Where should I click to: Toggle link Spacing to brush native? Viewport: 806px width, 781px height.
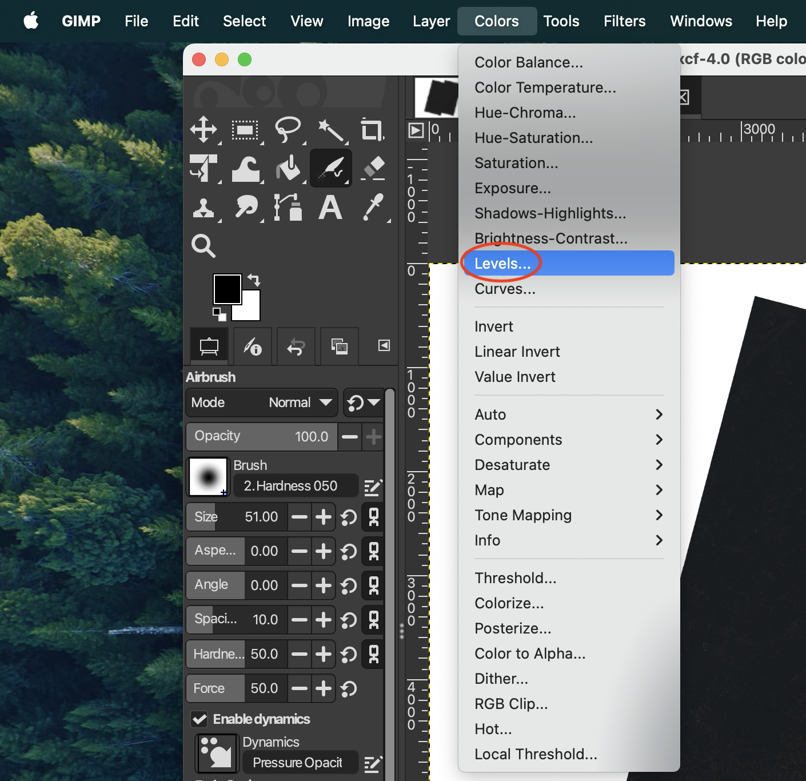click(x=374, y=620)
